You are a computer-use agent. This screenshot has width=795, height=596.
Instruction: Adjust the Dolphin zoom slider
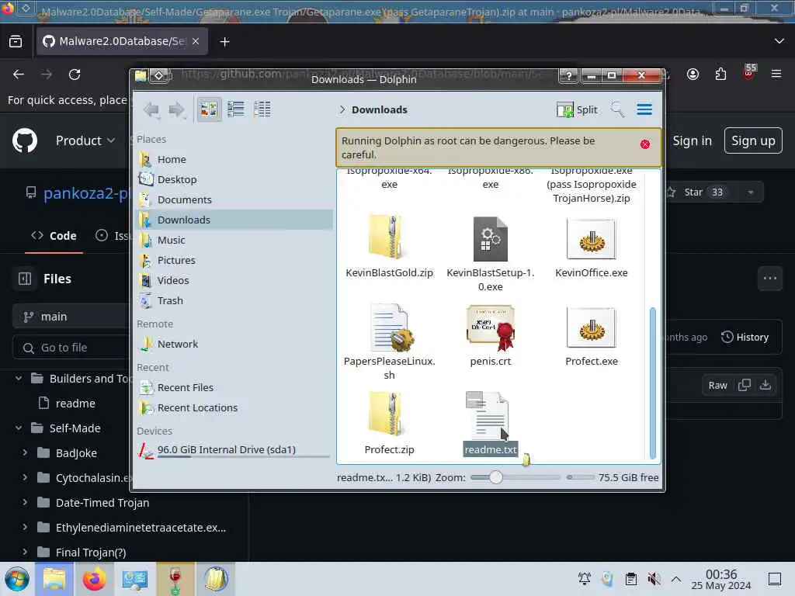pos(496,477)
